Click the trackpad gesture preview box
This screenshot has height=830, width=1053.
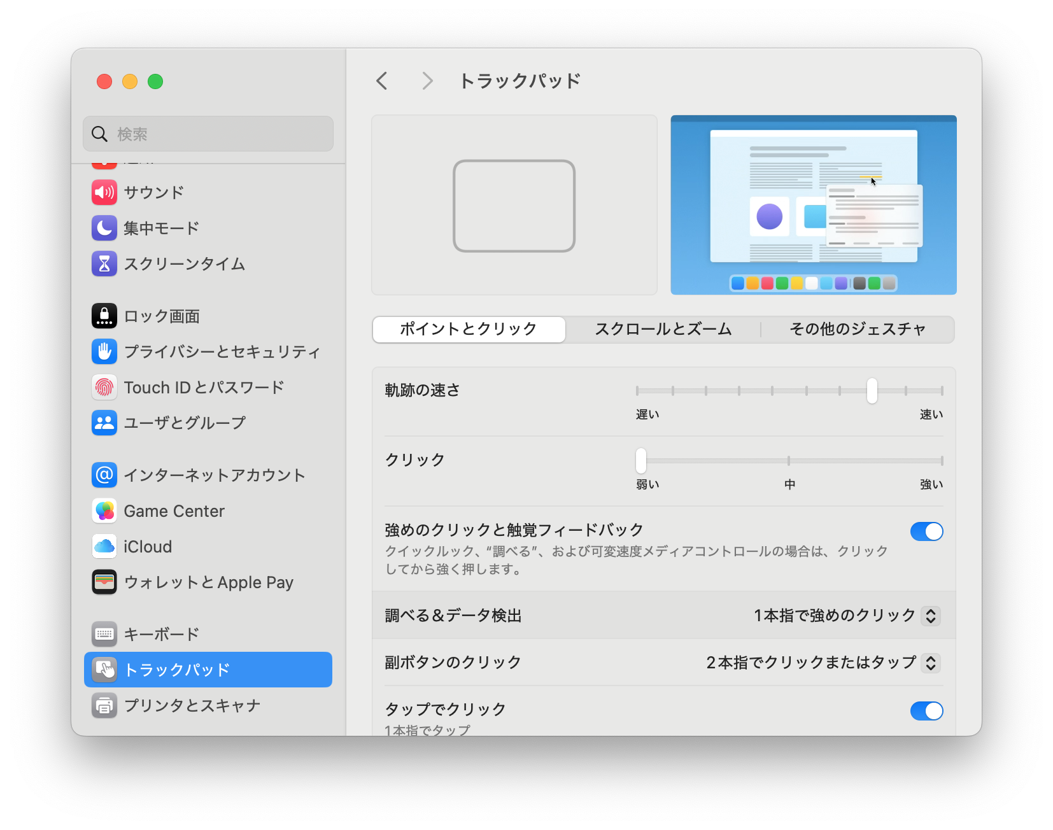[x=514, y=205]
